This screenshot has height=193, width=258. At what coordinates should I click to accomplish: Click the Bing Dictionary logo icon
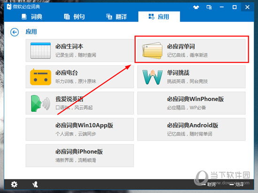pos(9,7)
